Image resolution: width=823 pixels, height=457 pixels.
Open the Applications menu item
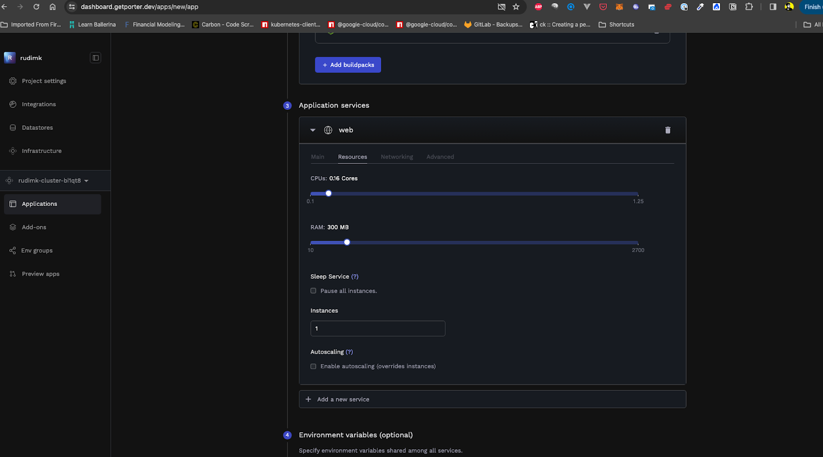pyautogui.click(x=52, y=204)
